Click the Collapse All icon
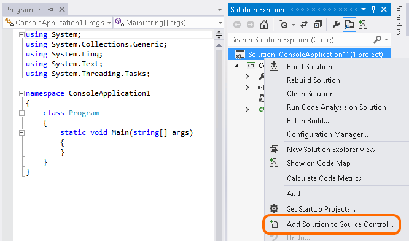The height and width of the screenshot is (241, 409). coord(317,25)
